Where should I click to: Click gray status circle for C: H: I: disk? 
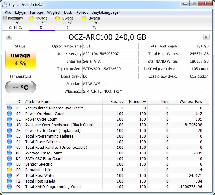click(x=5, y=18)
